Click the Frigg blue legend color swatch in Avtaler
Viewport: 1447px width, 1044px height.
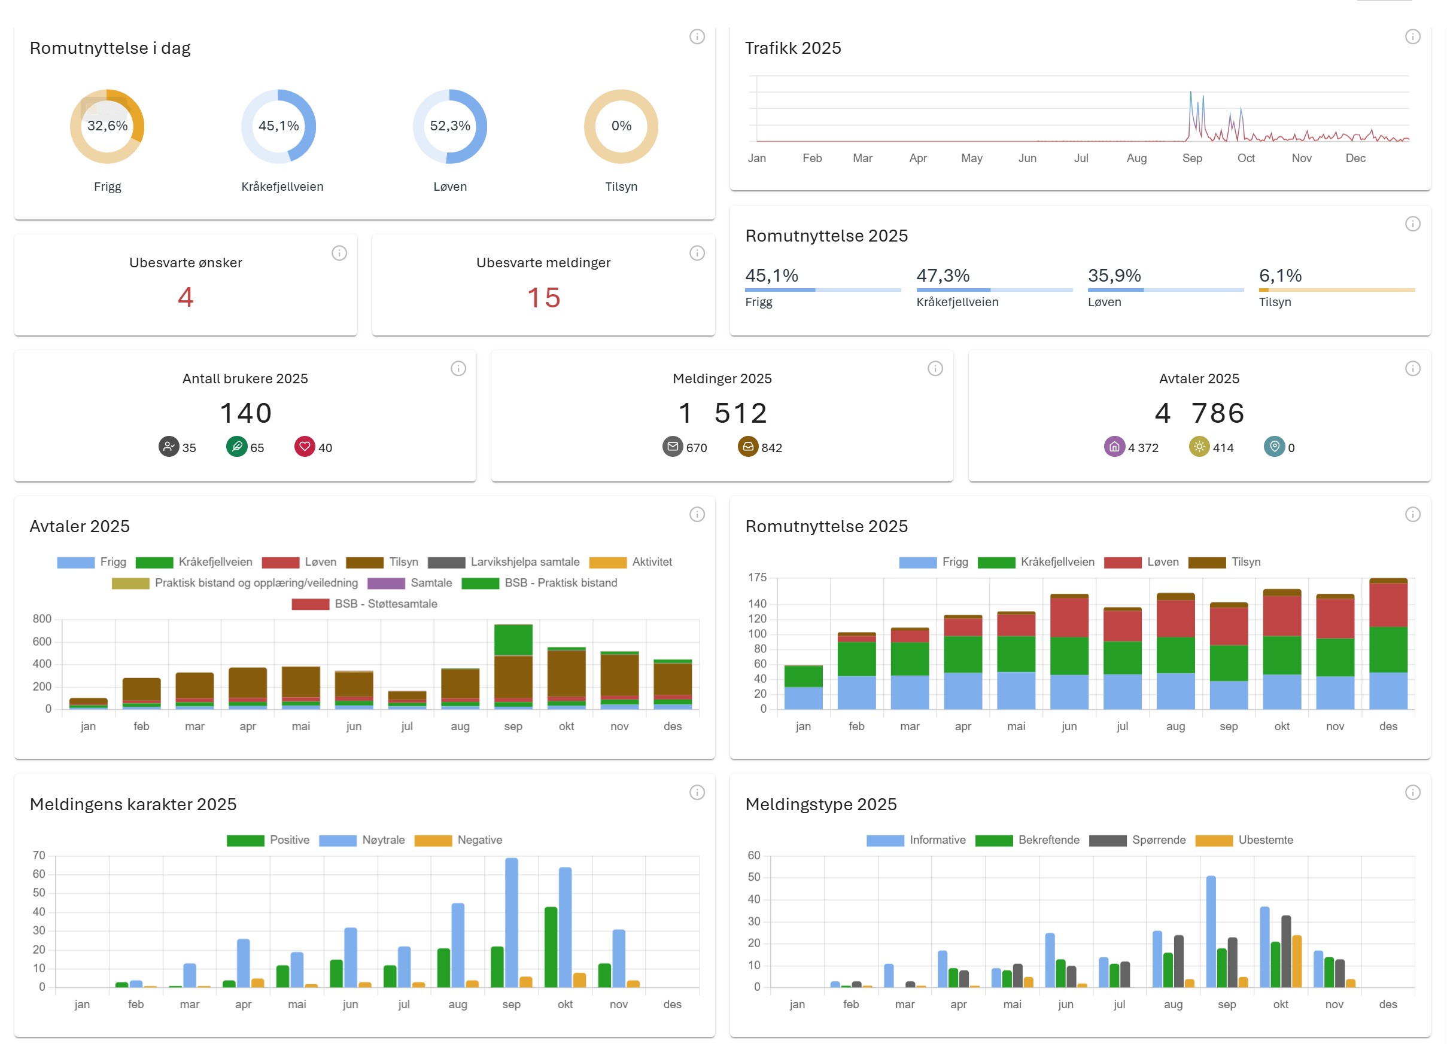pyautogui.click(x=75, y=563)
